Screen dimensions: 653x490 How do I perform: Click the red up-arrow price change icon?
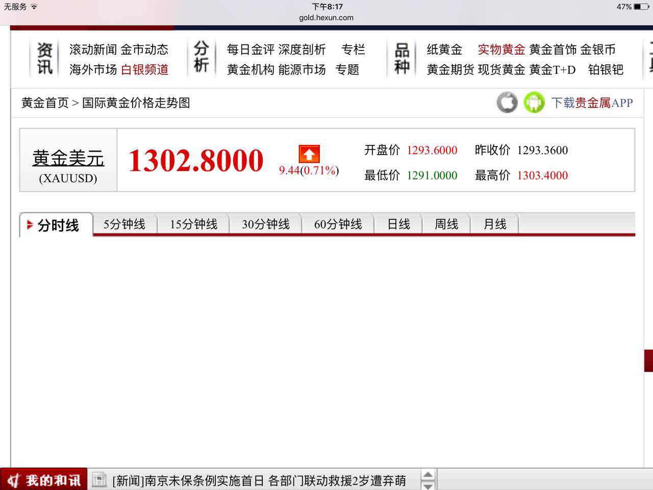[x=309, y=154]
